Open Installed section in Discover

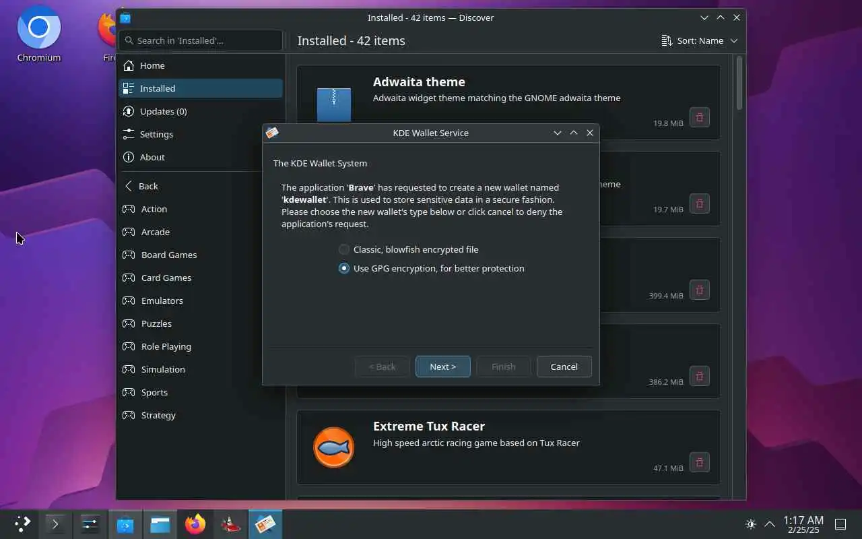click(201, 88)
